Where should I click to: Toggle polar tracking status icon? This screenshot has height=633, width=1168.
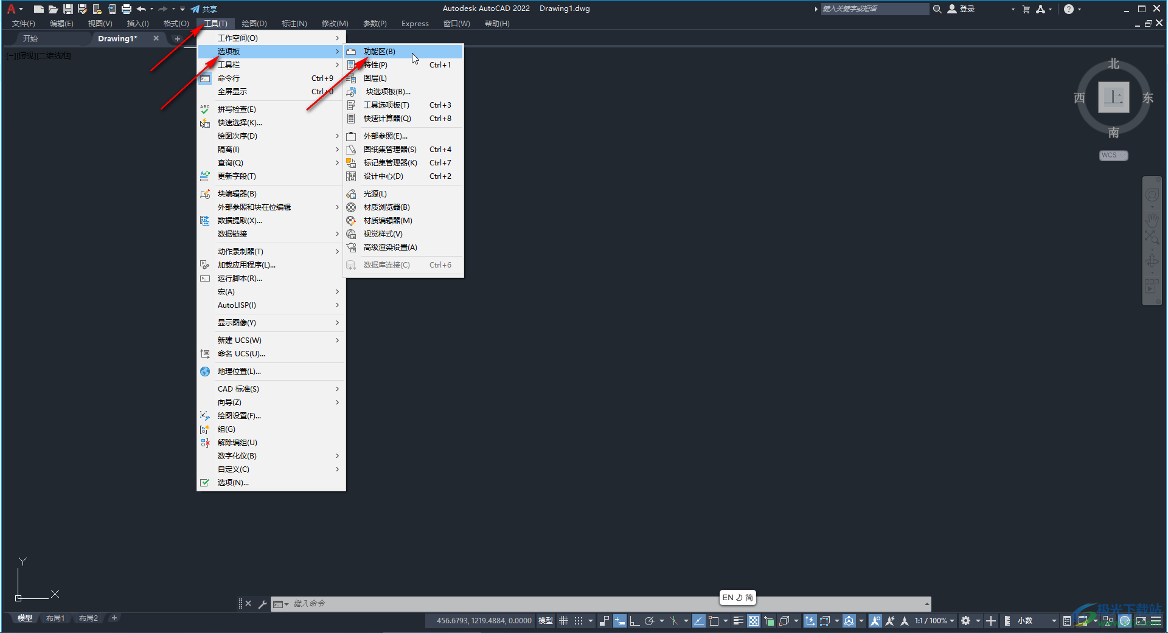click(x=649, y=621)
